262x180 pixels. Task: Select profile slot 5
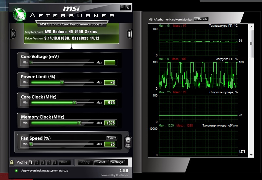click(55, 162)
